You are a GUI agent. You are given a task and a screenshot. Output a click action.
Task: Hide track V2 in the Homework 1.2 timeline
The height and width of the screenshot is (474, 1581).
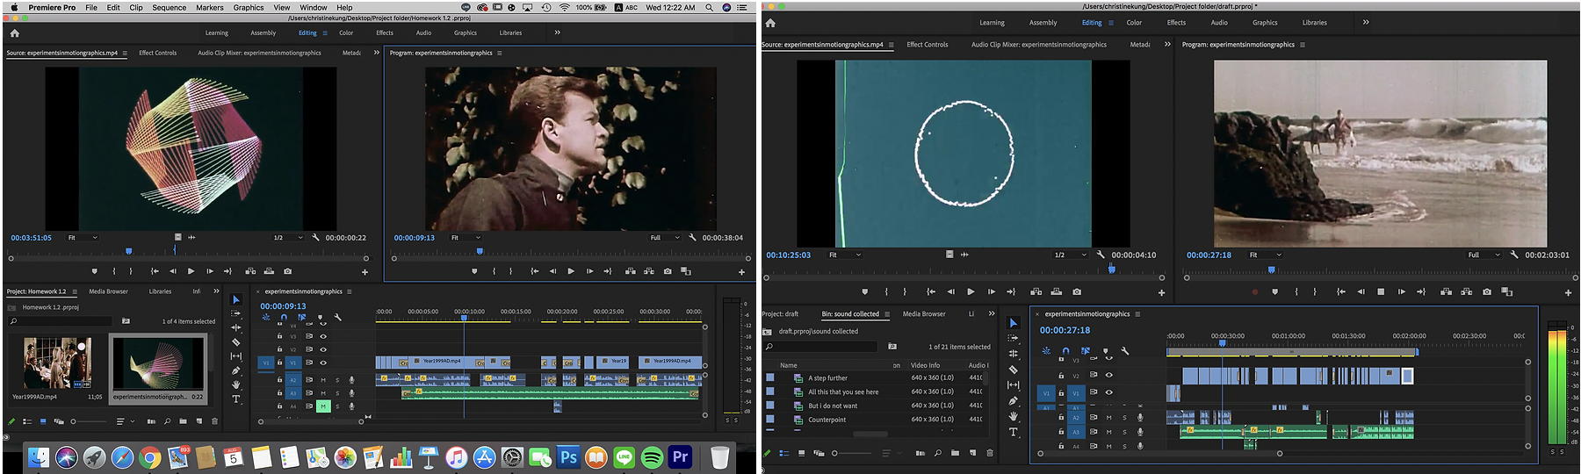pyautogui.click(x=323, y=349)
